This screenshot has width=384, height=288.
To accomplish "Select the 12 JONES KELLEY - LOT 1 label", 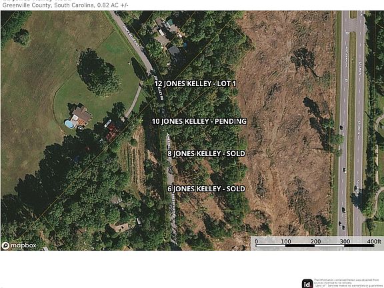I will coord(195,83).
